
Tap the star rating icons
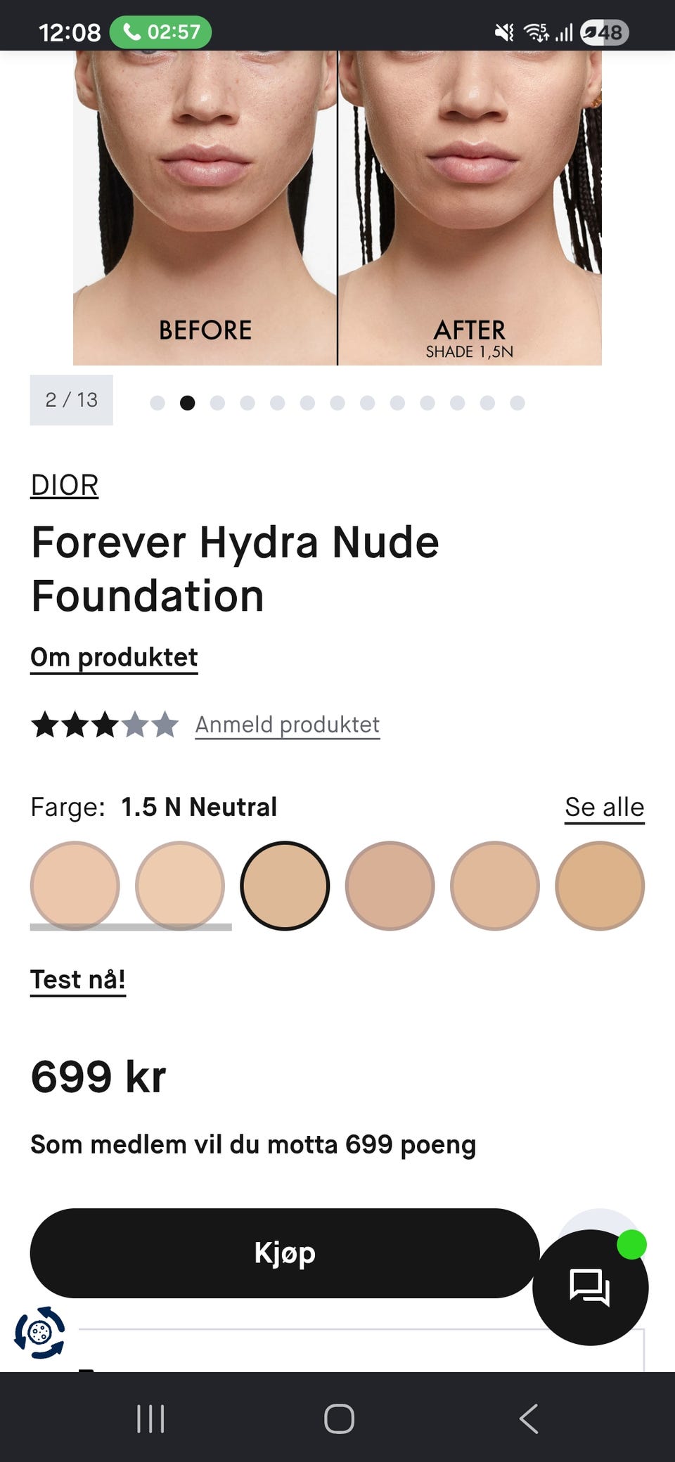105,724
